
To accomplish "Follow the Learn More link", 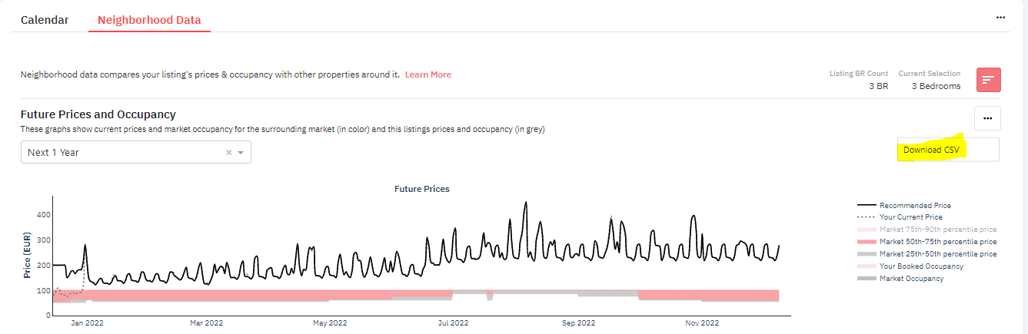I will pyautogui.click(x=428, y=74).
